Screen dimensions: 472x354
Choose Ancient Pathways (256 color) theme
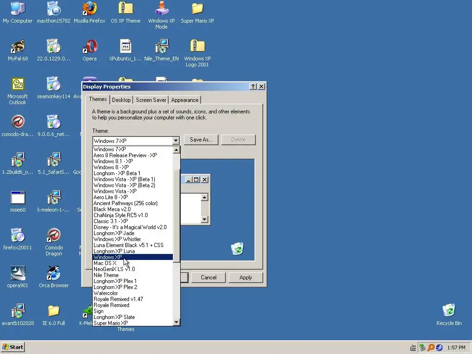[133, 203]
